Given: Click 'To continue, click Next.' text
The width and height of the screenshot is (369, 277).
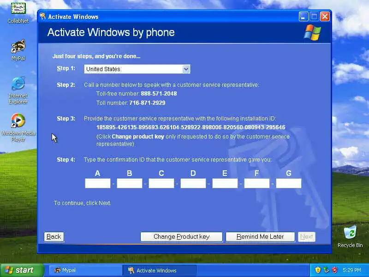Looking at the screenshot, I should [83, 203].
